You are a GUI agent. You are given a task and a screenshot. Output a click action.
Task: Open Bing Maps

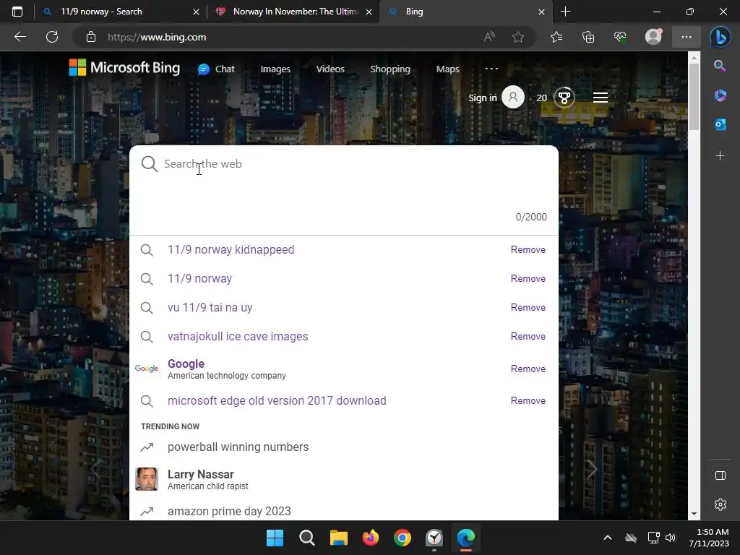tap(447, 69)
